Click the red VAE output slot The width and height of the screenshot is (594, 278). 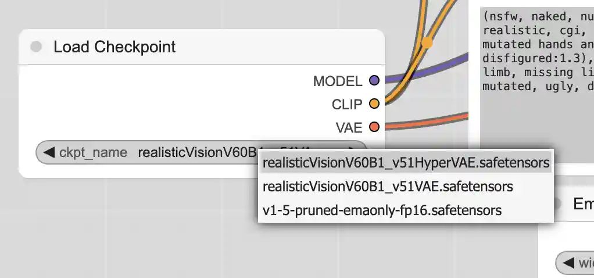(x=374, y=127)
